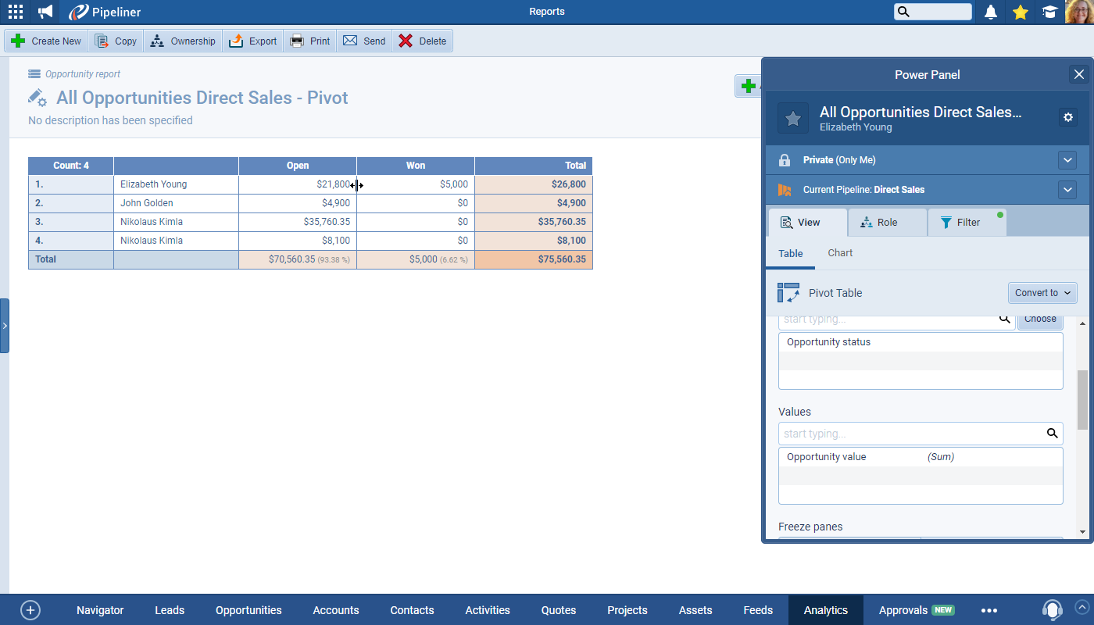Click the round plus quick-add button
Viewport: 1094px width, 625px height.
(30, 610)
